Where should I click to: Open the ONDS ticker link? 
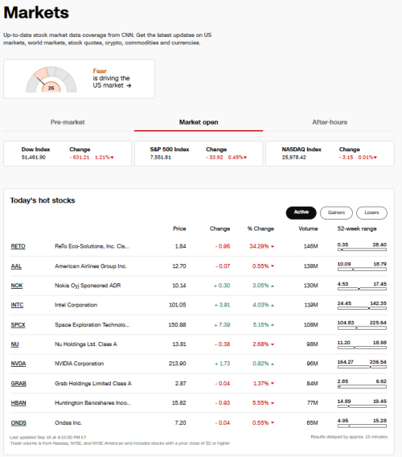(18, 423)
